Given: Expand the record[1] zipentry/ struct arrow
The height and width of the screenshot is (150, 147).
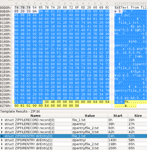Looking at the screenshot, I should (2, 124).
